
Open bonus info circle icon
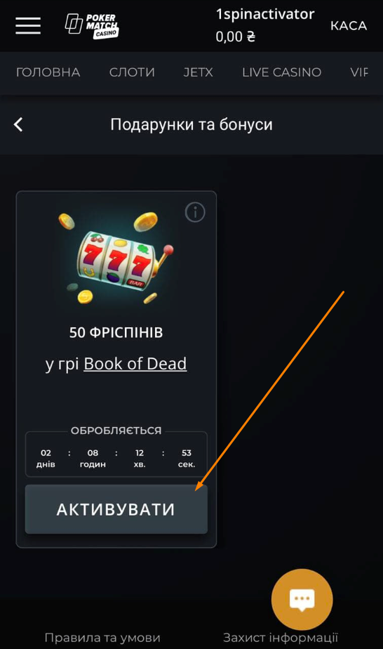click(195, 212)
